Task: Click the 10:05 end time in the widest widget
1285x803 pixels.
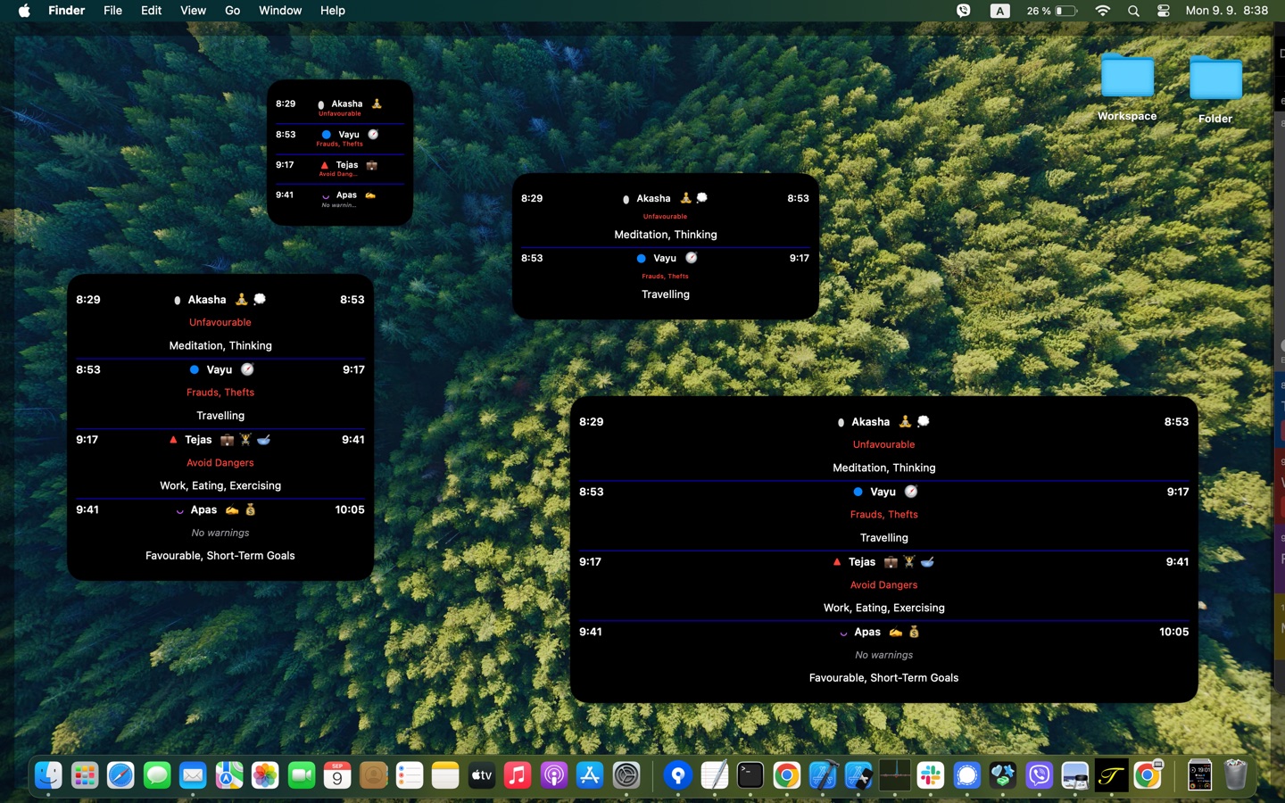Action: coord(1173,632)
